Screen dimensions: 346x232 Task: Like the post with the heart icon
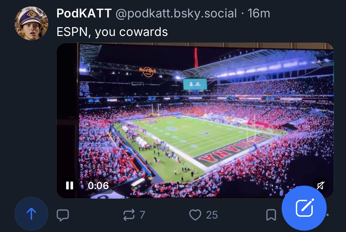coord(195,215)
